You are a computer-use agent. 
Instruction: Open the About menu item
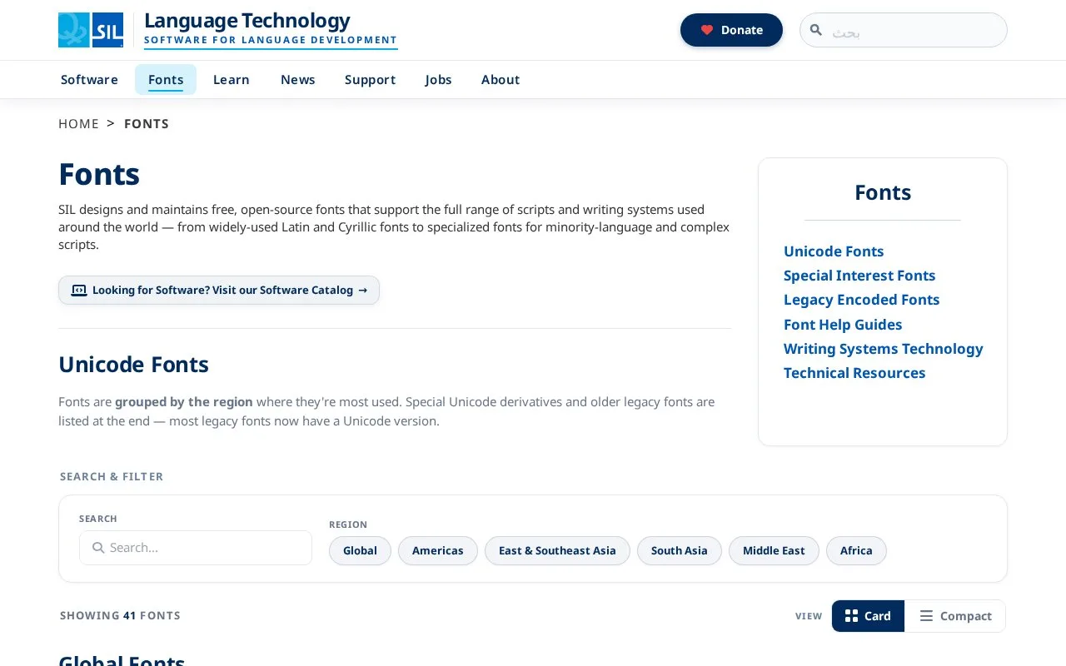click(501, 80)
